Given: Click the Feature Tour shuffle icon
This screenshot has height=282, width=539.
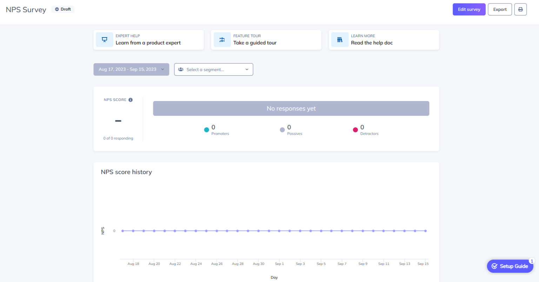Looking at the screenshot, I should (x=222, y=40).
